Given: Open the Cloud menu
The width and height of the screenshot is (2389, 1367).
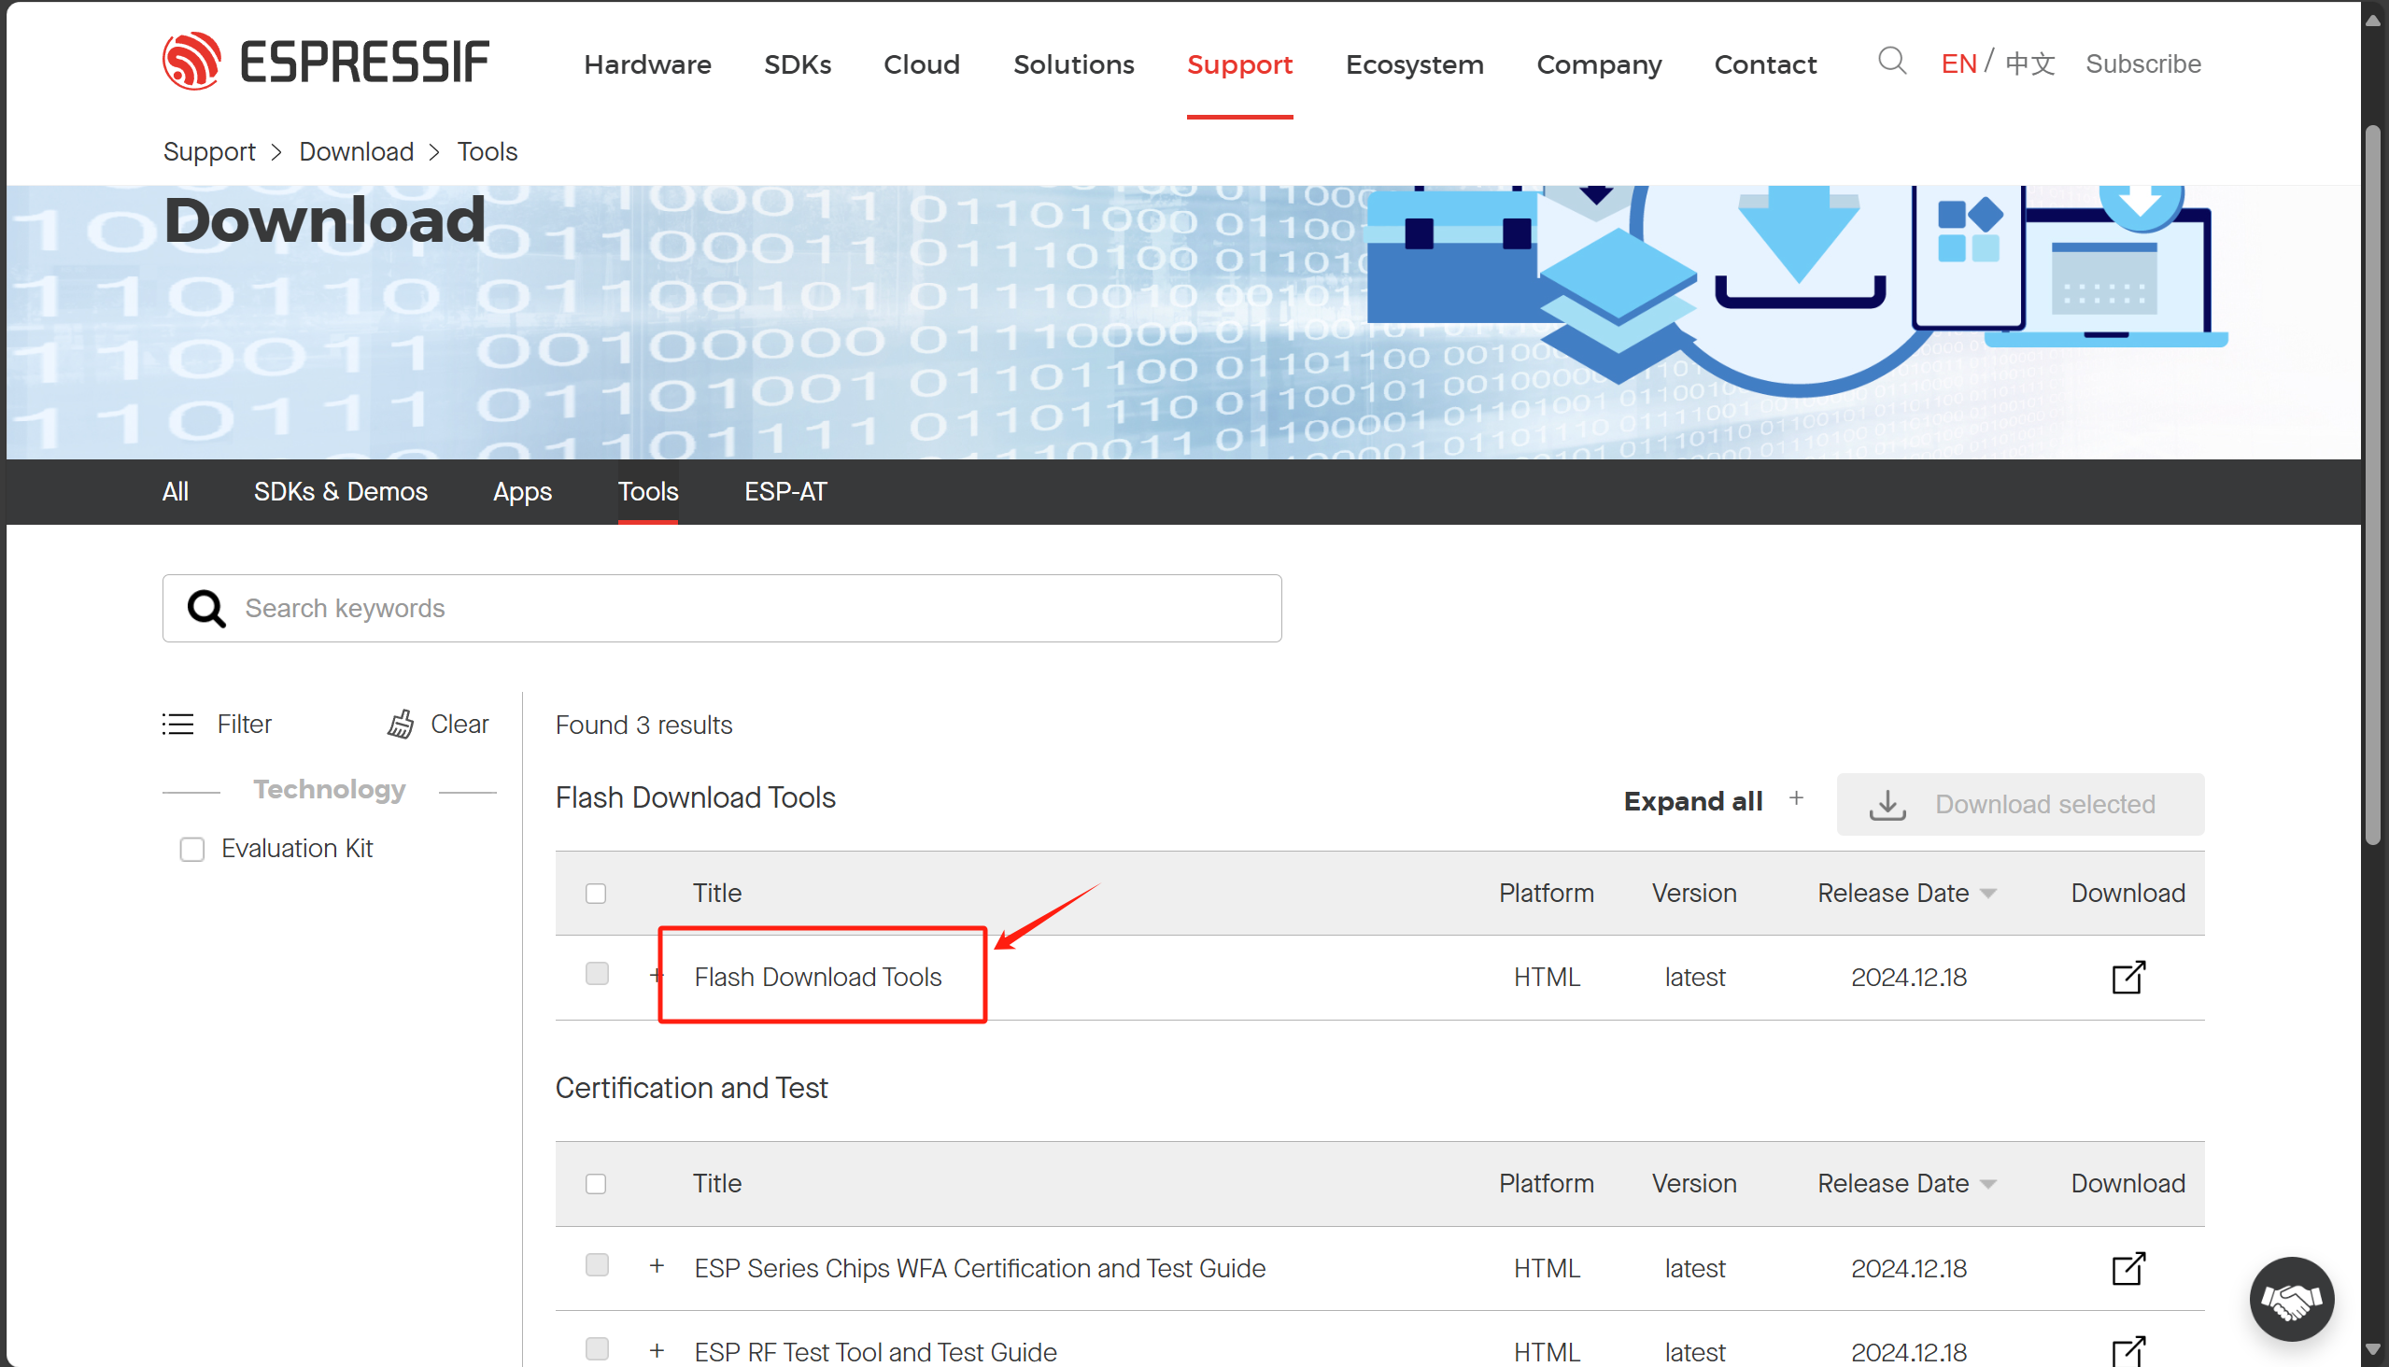Looking at the screenshot, I should coord(921,63).
